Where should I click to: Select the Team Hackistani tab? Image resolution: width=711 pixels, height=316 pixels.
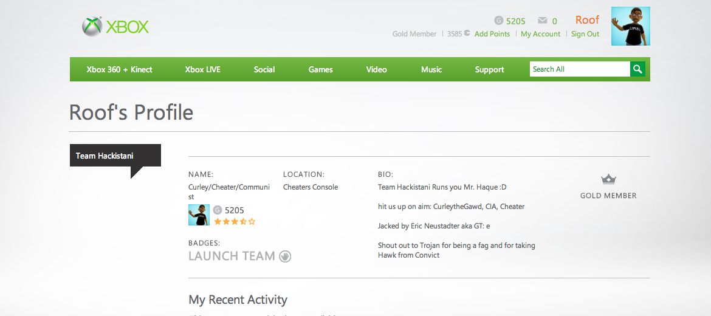(115, 156)
